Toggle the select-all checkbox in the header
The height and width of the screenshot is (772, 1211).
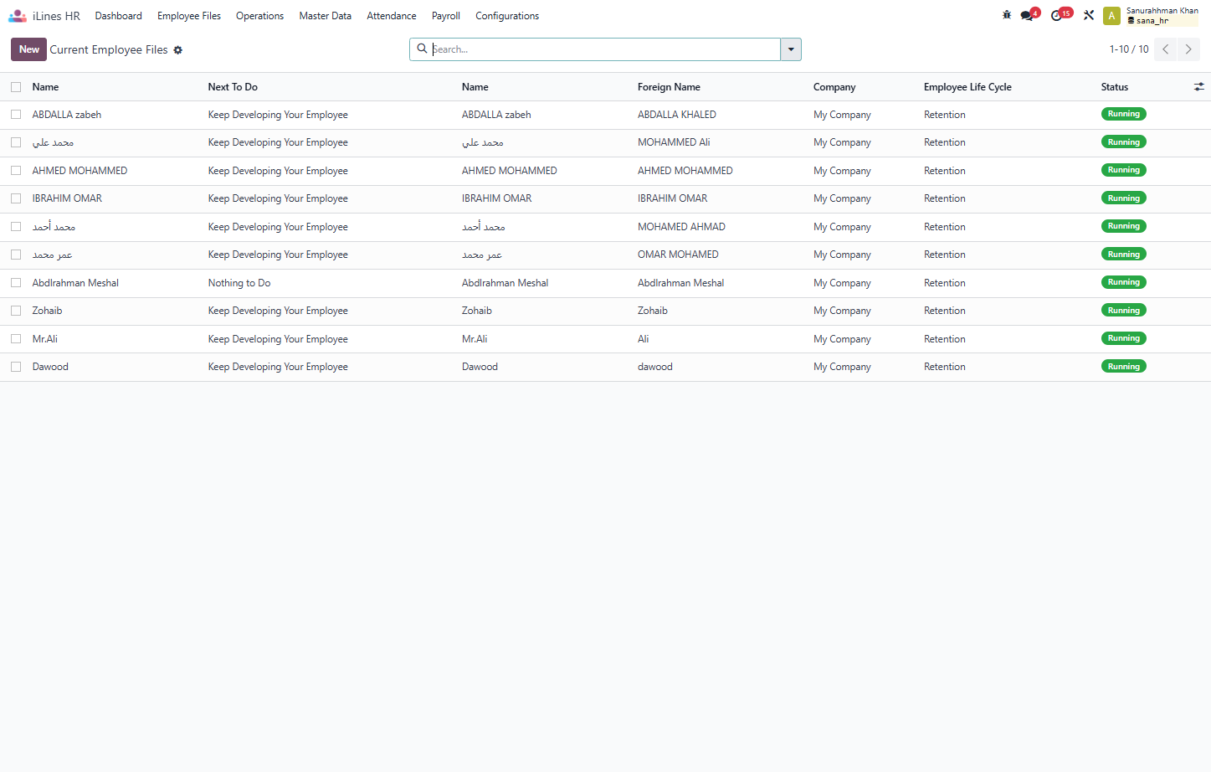tap(16, 87)
